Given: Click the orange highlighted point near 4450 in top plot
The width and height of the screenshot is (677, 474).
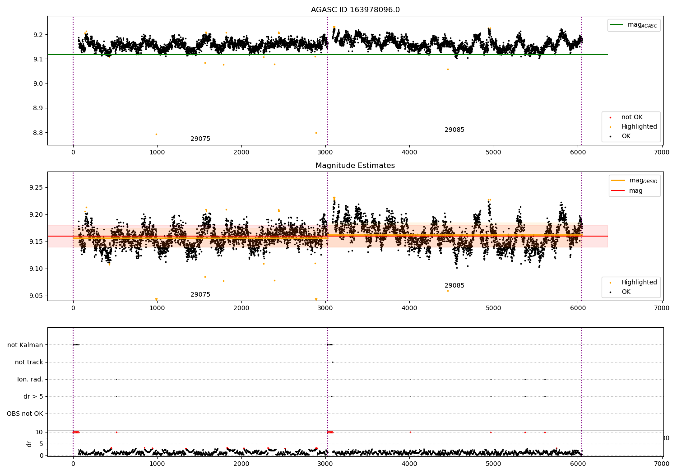Looking at the screenshot, I should click(448, 69).
